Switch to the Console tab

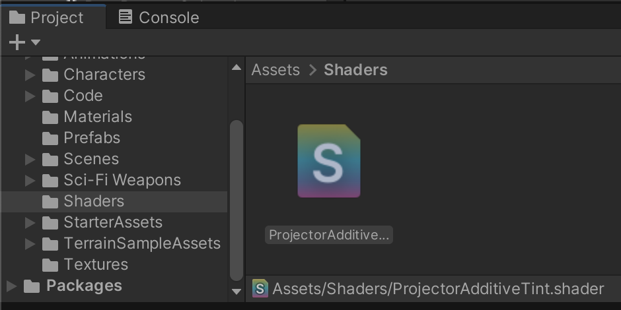click(159, 18)
